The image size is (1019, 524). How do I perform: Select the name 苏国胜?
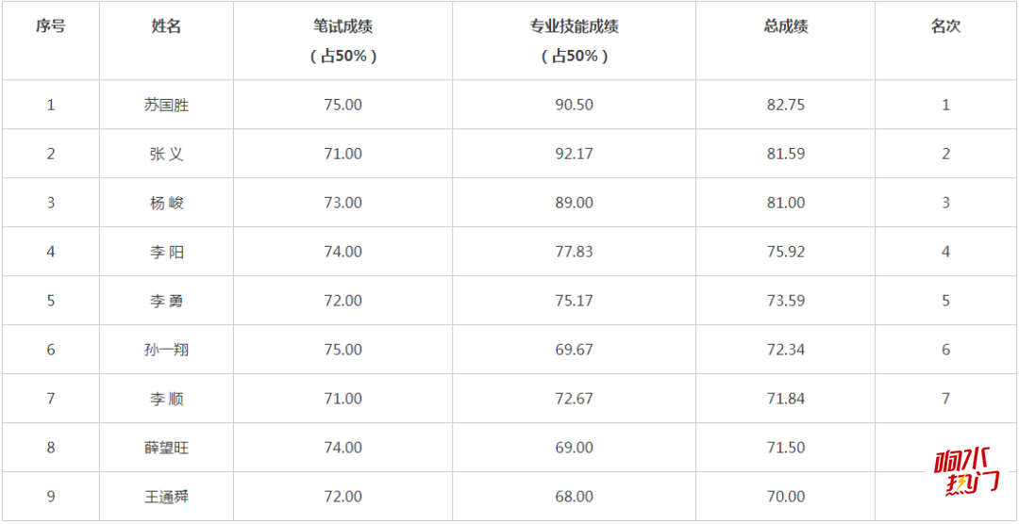(166, 105)
